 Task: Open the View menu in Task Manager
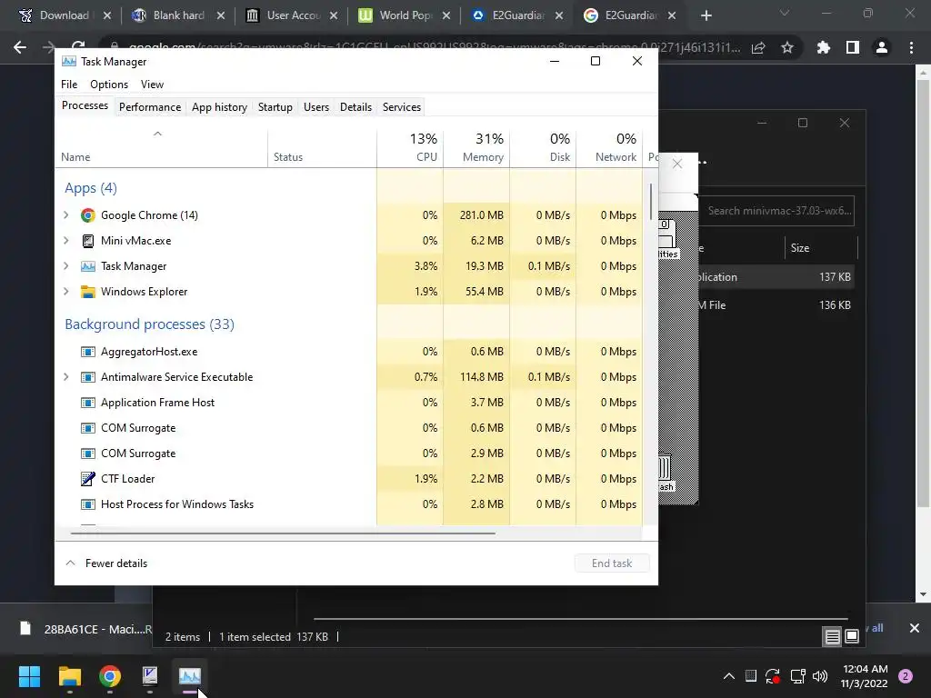pos(152,85)
